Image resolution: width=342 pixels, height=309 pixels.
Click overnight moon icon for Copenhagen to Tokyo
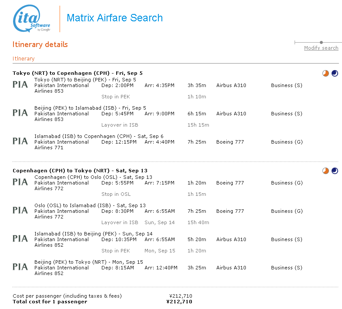[334, 171]
